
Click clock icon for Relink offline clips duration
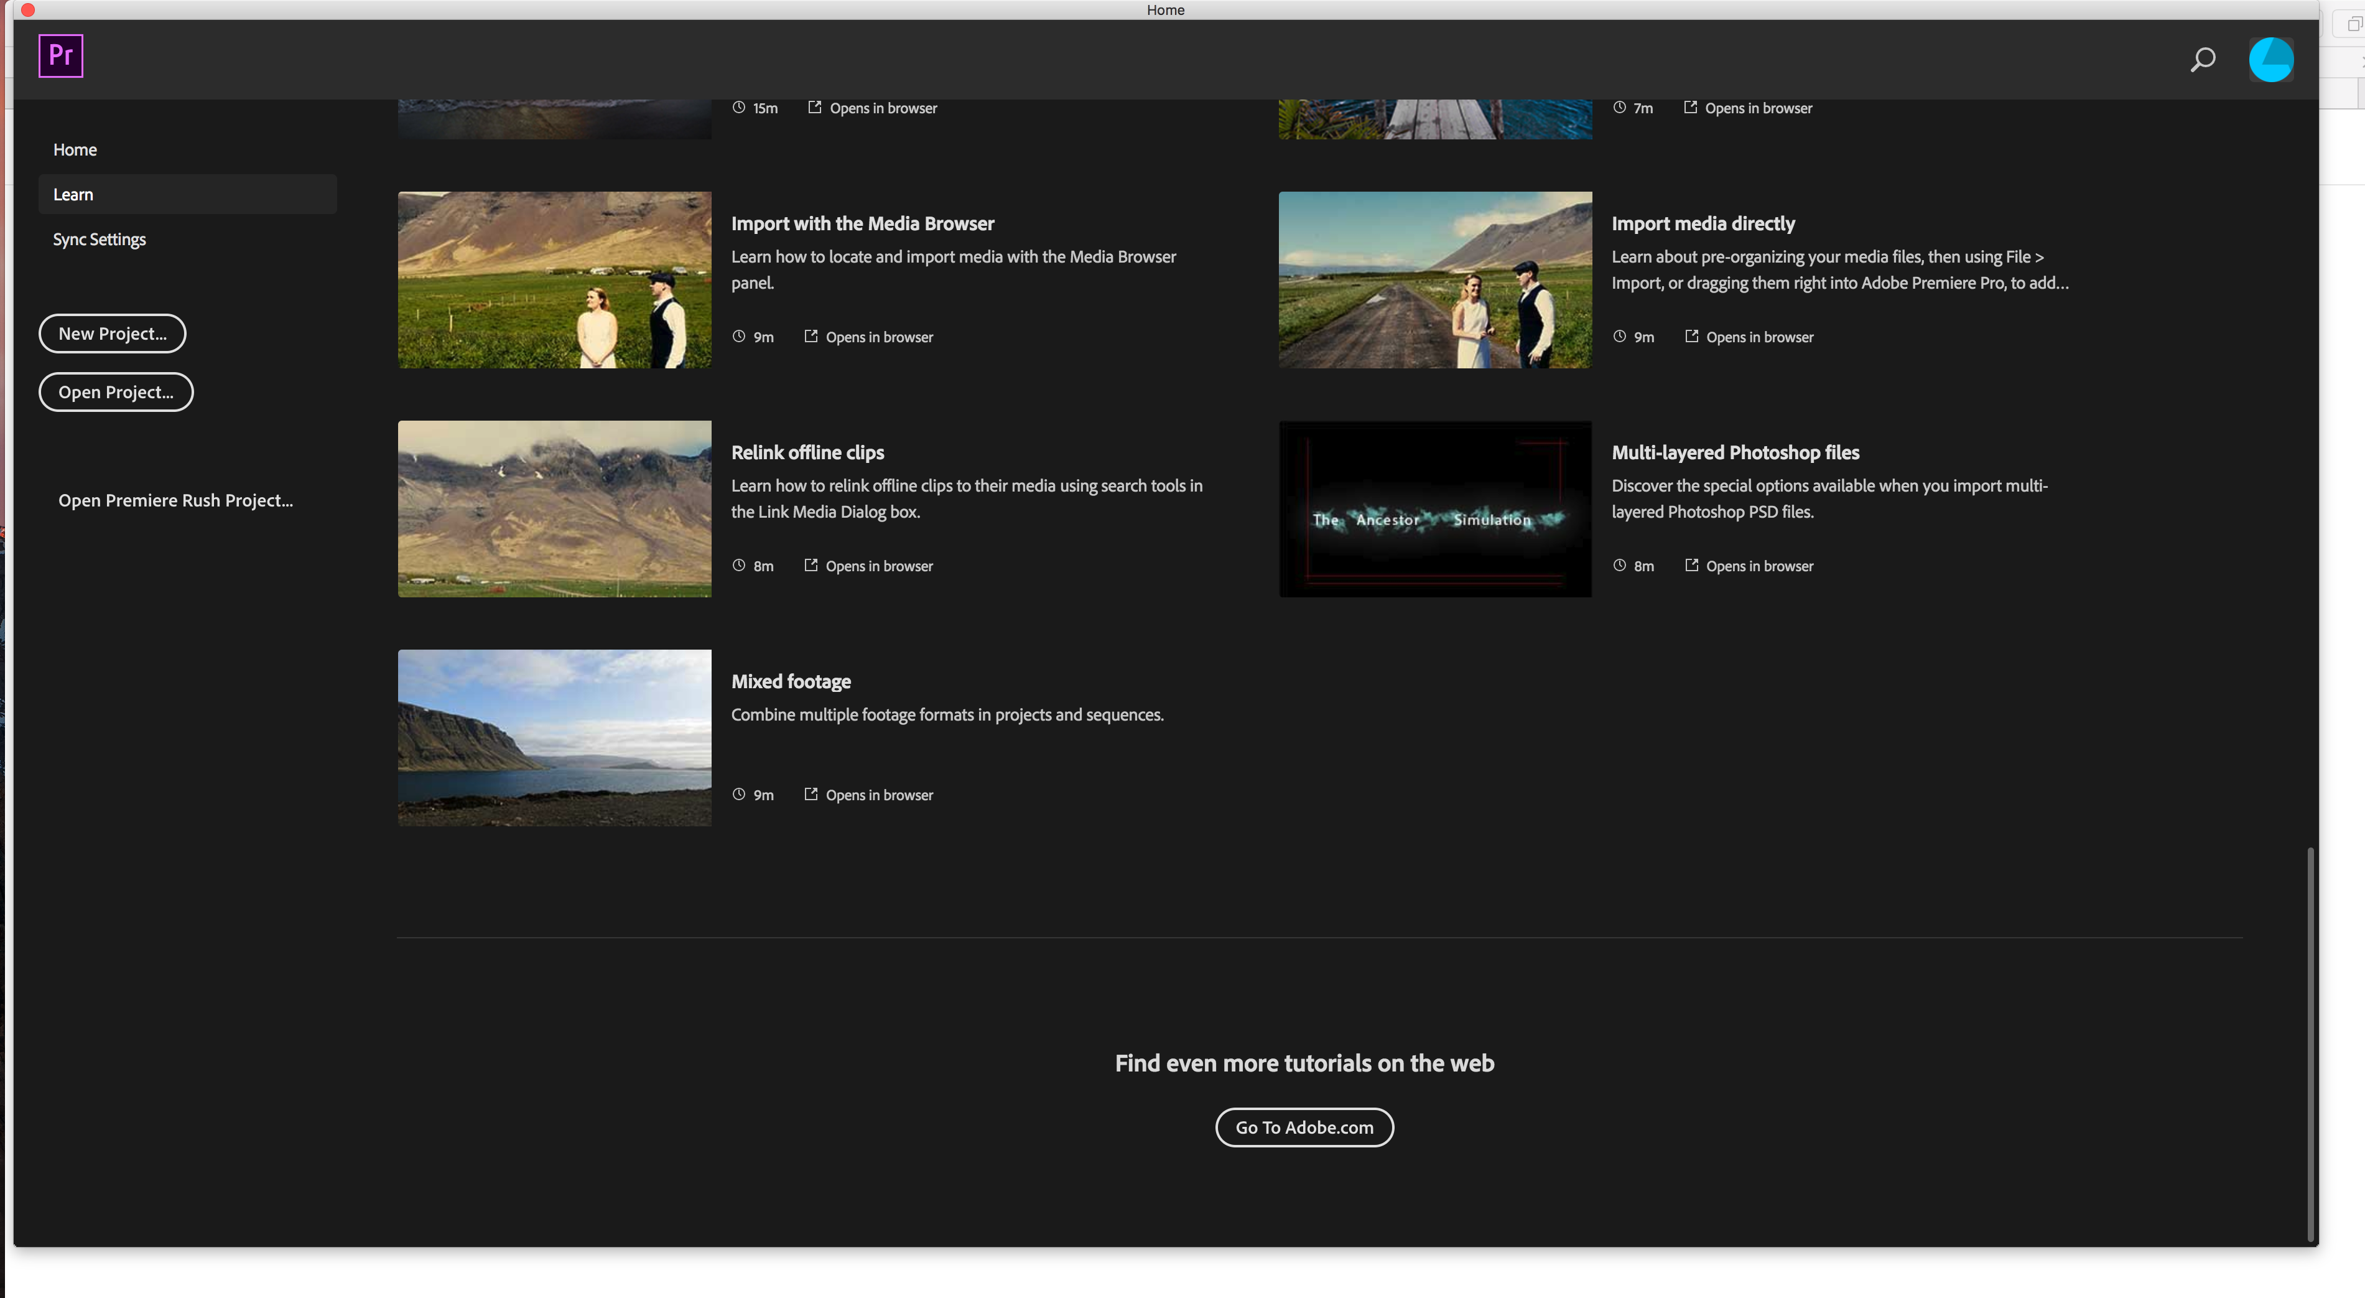[x=738, y=566]
